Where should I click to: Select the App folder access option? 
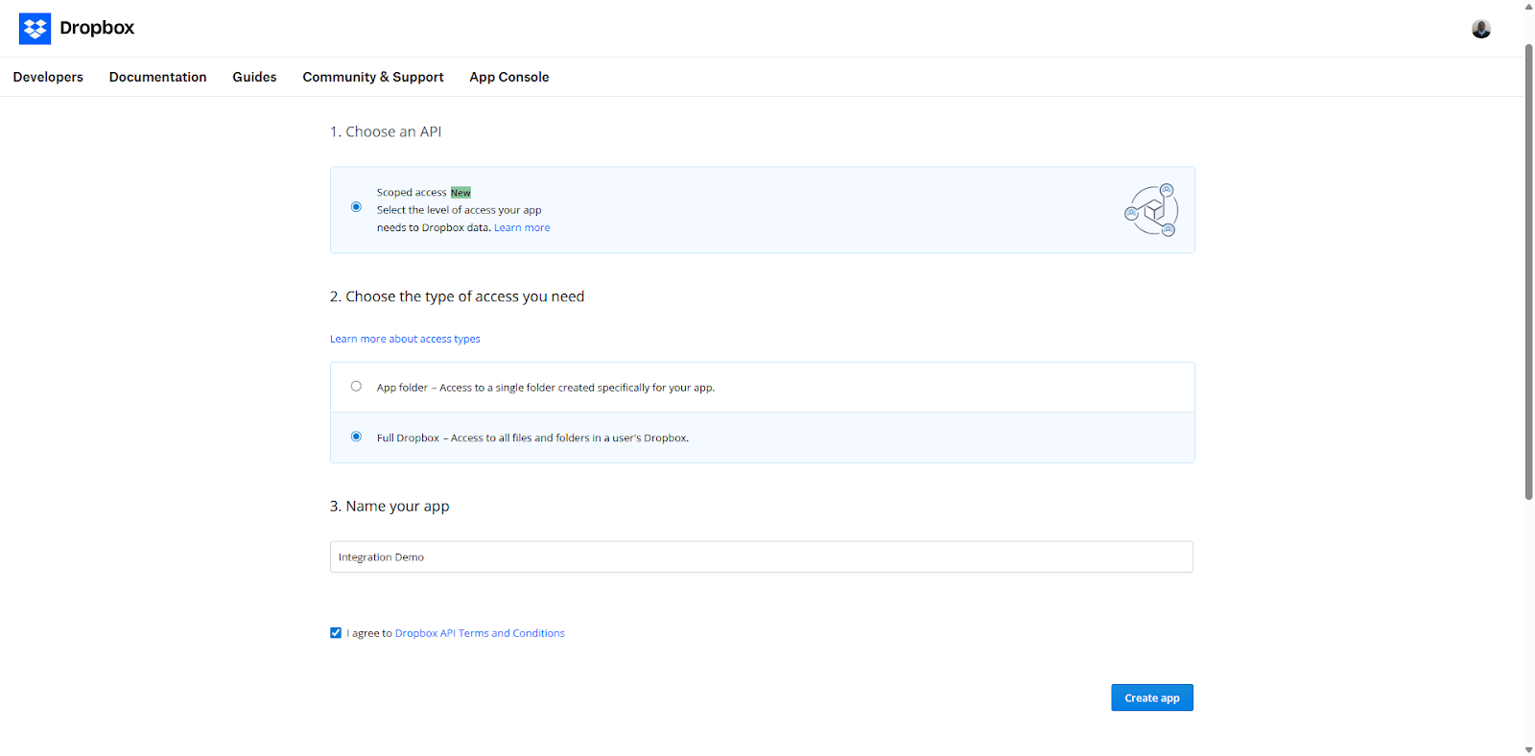coord(356,387)
